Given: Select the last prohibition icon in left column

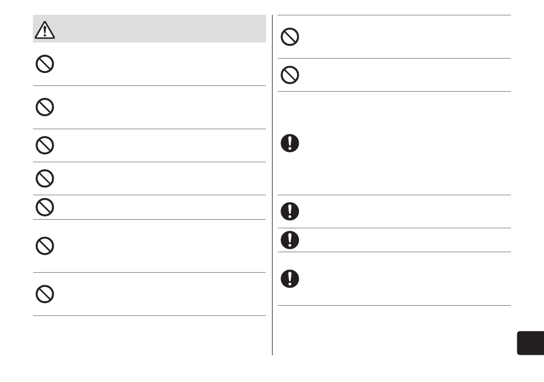Looking at the screenshot, I should [44, 294].
